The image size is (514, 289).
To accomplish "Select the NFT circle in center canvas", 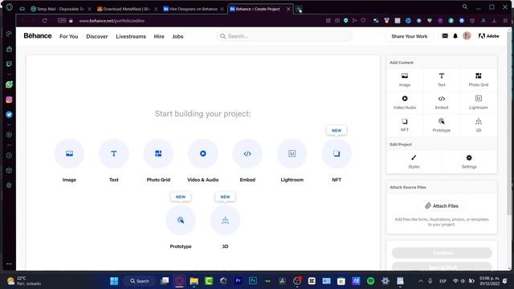I will (337, 153).
